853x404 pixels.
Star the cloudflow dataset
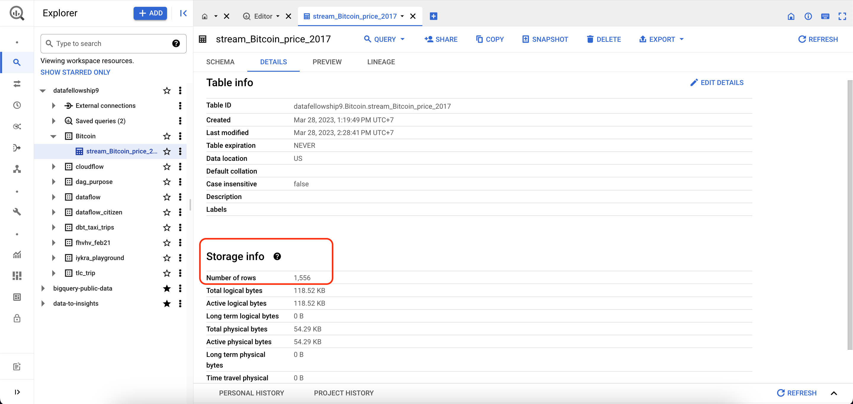(x=166, y=166)
